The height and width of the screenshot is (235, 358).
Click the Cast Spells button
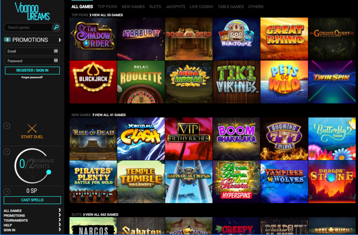(32, 200)
